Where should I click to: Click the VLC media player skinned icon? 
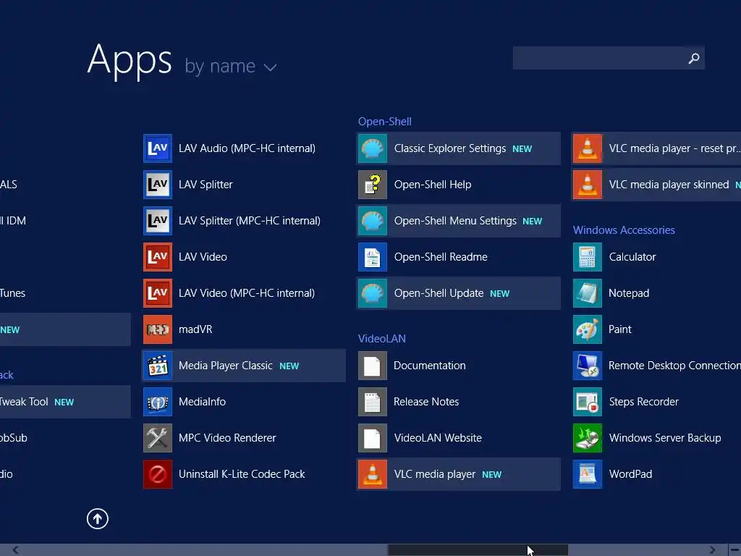588,185
